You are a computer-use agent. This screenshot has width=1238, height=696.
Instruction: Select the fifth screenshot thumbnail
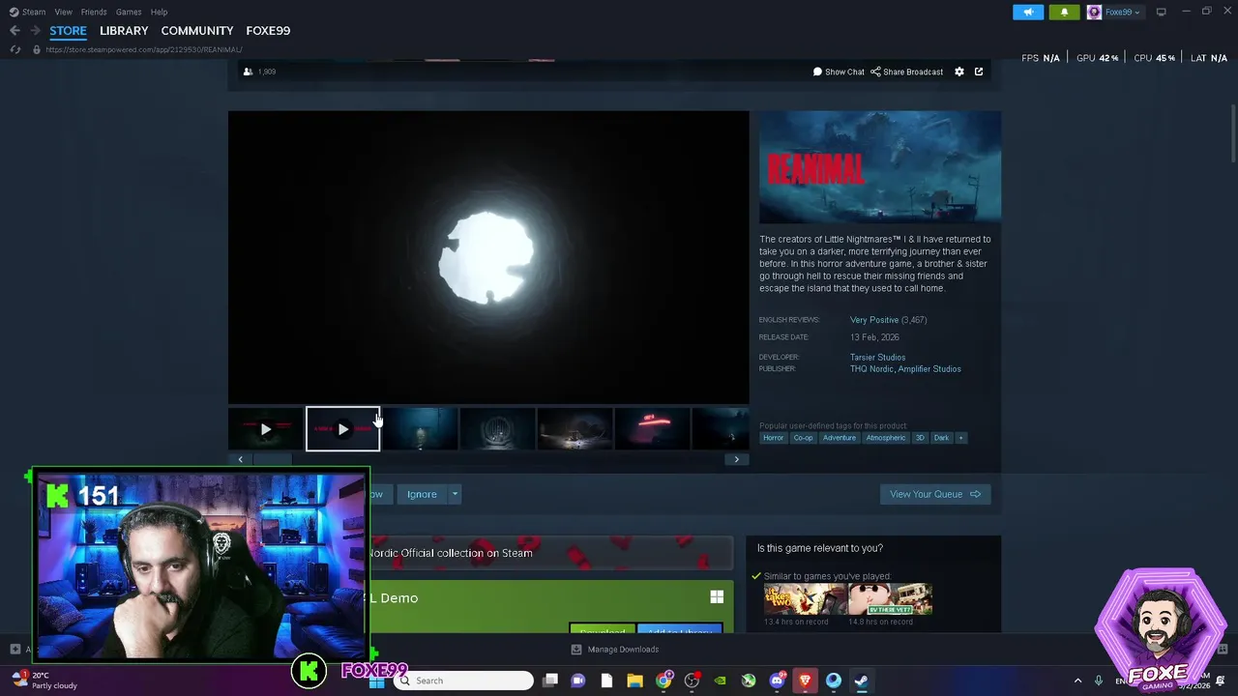pos(575,429)
